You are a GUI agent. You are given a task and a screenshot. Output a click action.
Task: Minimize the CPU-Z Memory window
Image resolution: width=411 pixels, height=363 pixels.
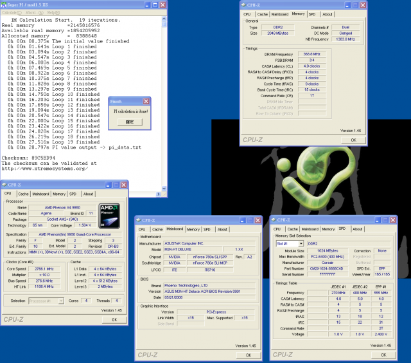point(347,5)
